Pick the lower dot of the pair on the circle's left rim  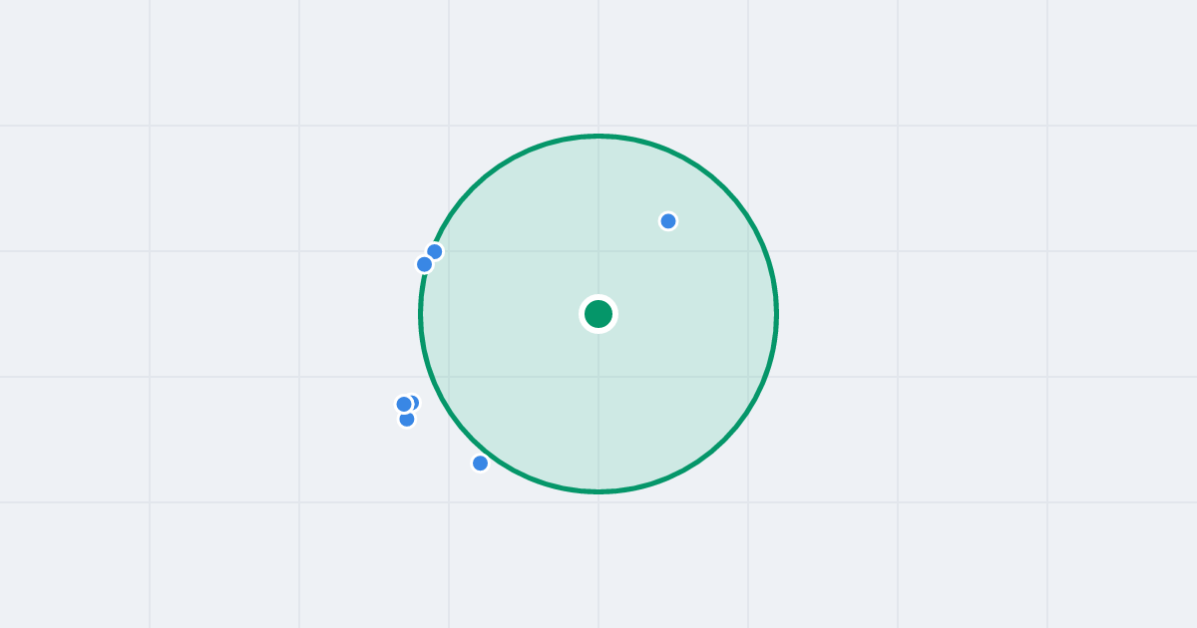point(425,264)
